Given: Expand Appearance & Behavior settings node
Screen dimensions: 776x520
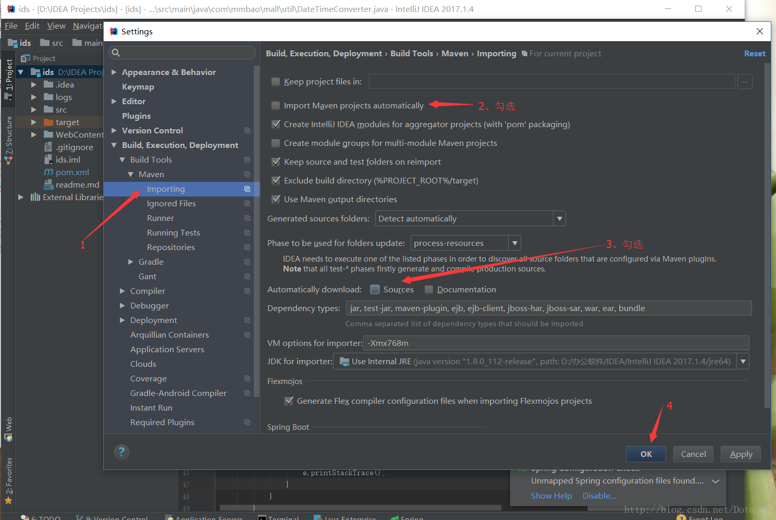Looking at the screenshot, I should (x=114, y=72).
